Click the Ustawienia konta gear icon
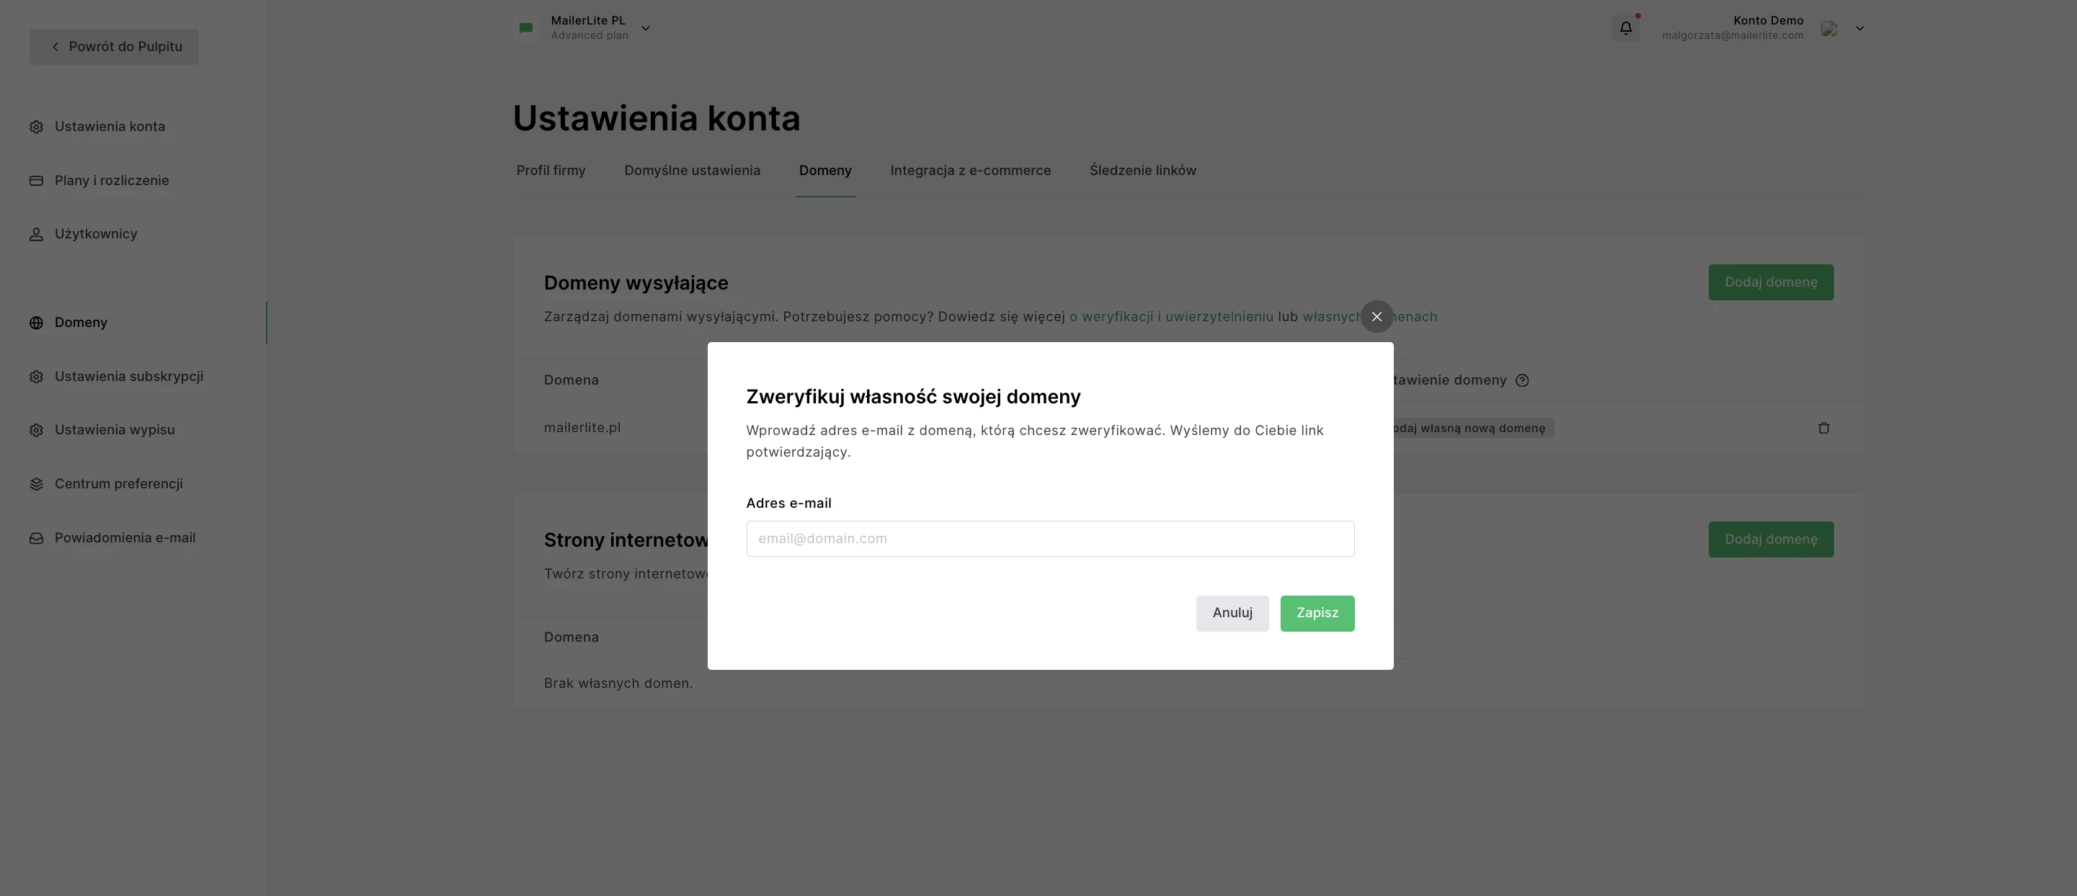Screen dimensions: 2077x896 (36, 127)
